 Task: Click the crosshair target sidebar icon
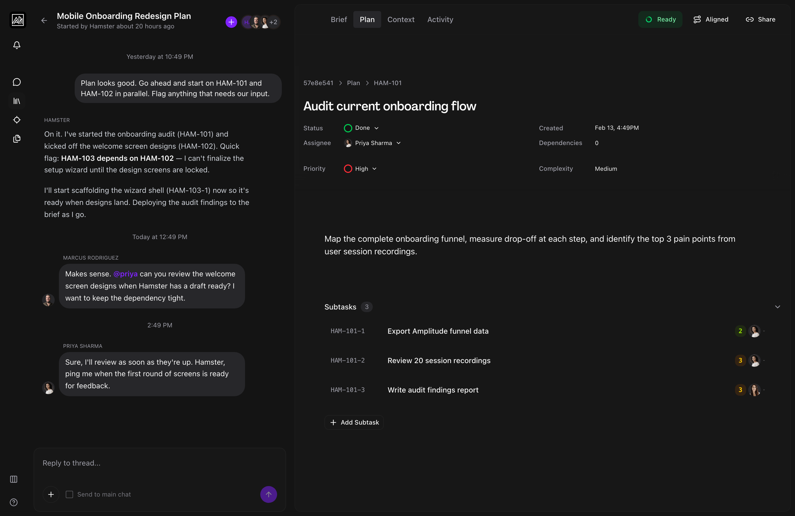point(17,120)
